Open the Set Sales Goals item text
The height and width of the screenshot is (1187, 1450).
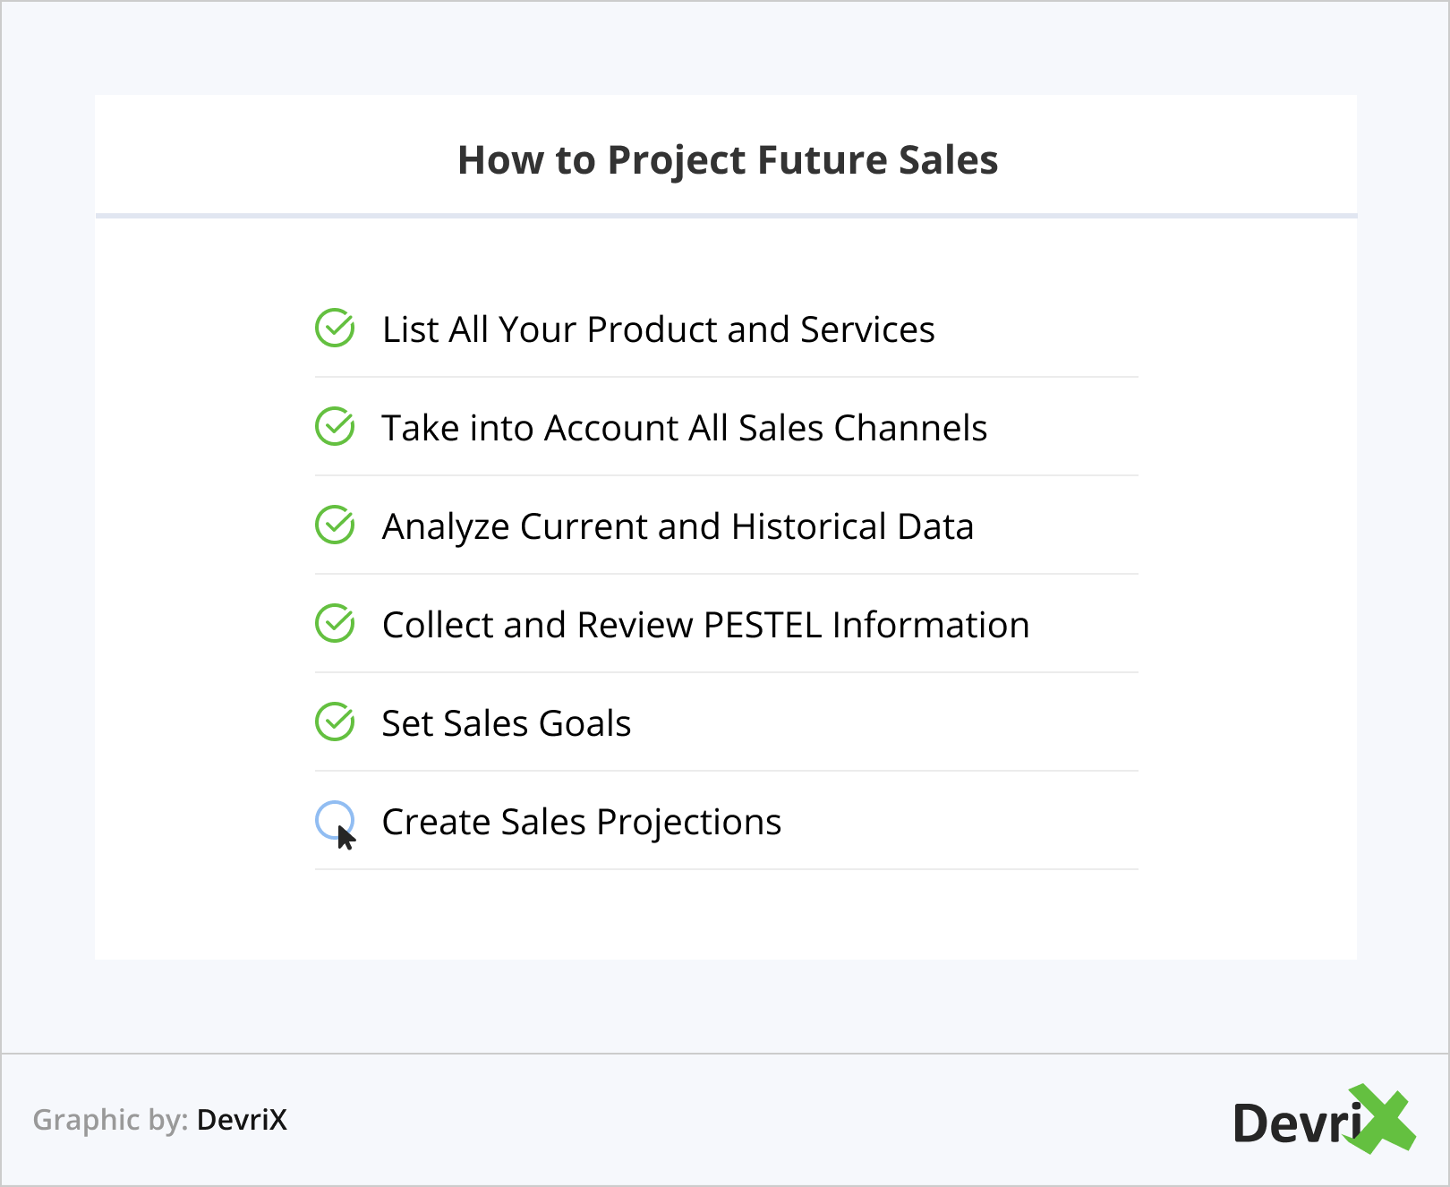tap(507, 723)
